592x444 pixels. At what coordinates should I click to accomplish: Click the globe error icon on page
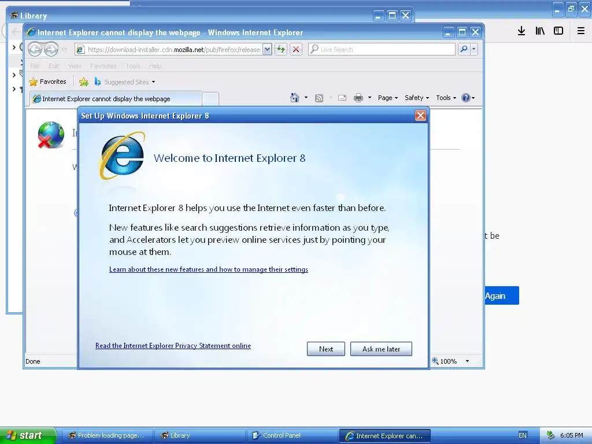tap(51, 134)
